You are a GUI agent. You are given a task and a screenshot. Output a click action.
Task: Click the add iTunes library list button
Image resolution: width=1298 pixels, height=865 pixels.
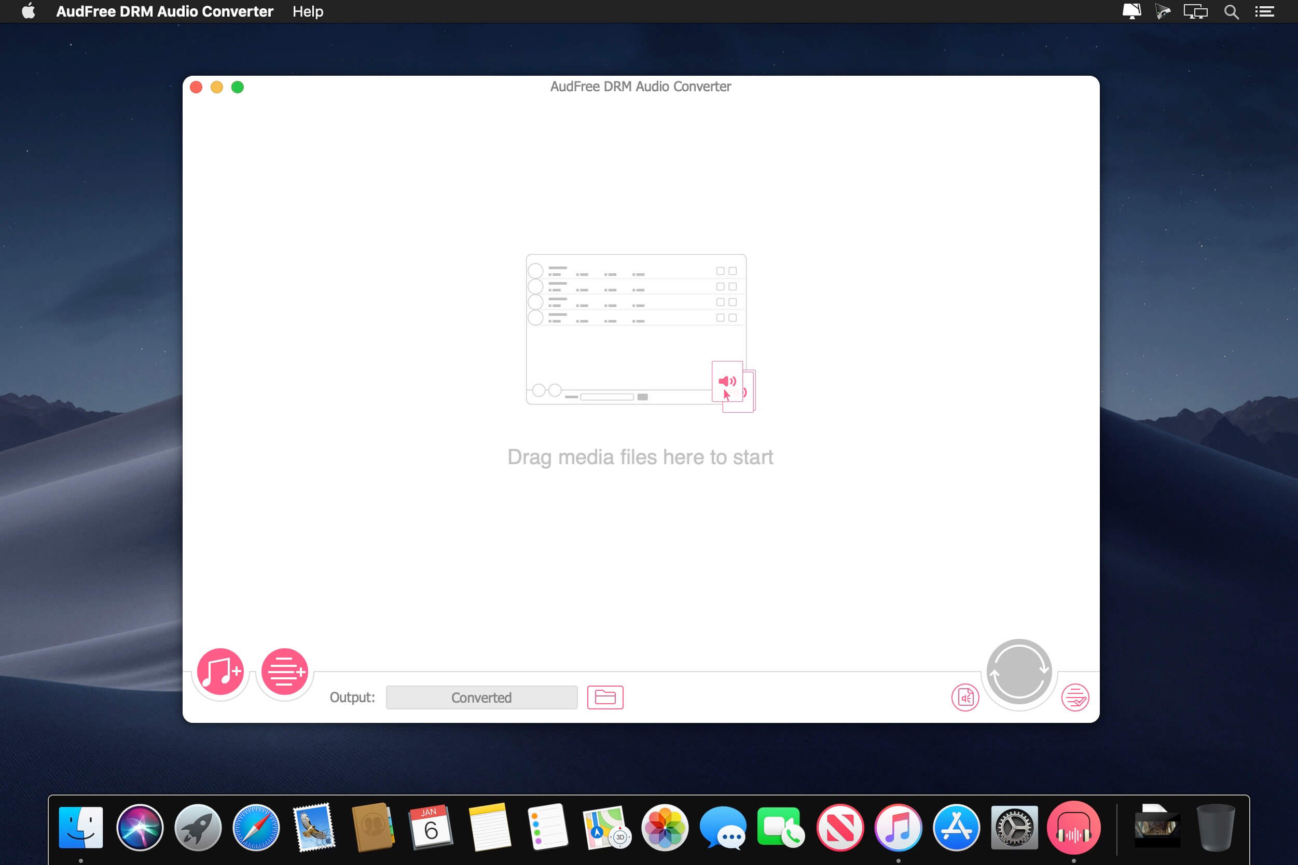[284, 672]
